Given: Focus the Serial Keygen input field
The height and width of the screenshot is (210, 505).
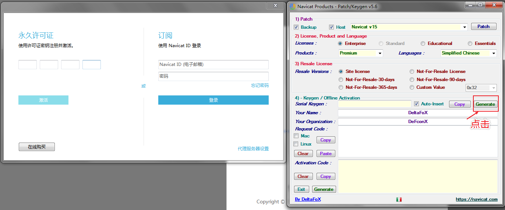Looking at the screenshot, I should 375,104.
